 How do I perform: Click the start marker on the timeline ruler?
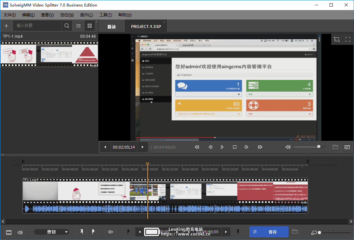coord(23,161)
